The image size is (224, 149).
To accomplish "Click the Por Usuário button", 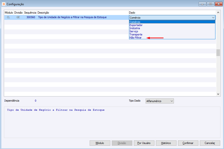I will pyautogui.click(x=144, y=143).
